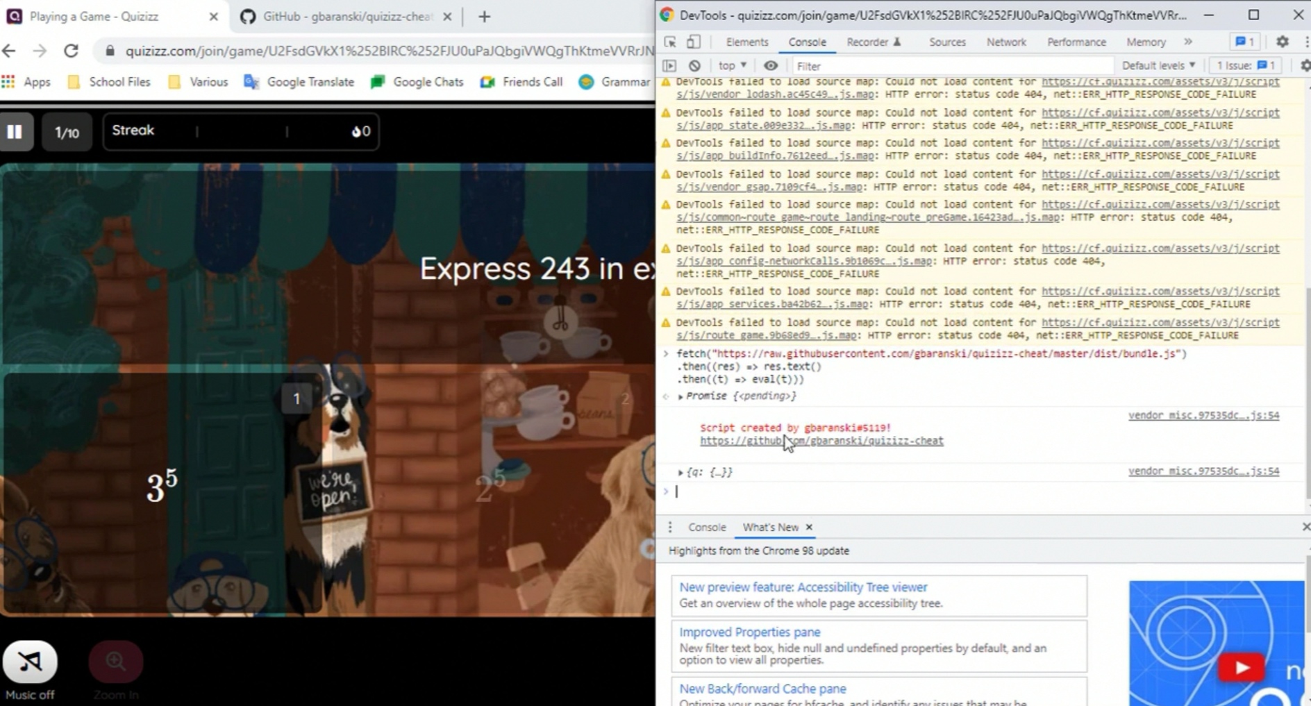Close the What's New drawer tab
The height and width of the screenshot is (706, 1311).
coord(809,528)
